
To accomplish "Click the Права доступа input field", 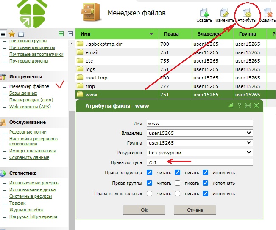I will click(200, 162).
